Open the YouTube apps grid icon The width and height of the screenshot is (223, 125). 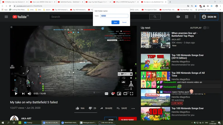[187, 17]
